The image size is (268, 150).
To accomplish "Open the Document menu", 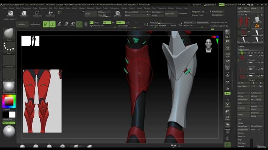I will 27,8.
